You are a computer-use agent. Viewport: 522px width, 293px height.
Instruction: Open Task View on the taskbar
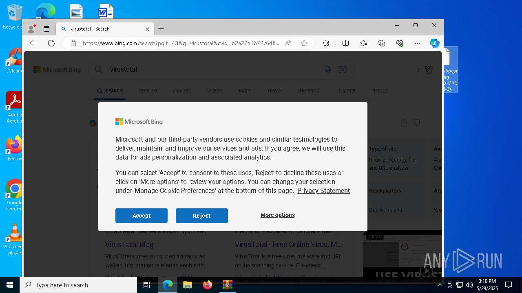click(x=147, y=285)
